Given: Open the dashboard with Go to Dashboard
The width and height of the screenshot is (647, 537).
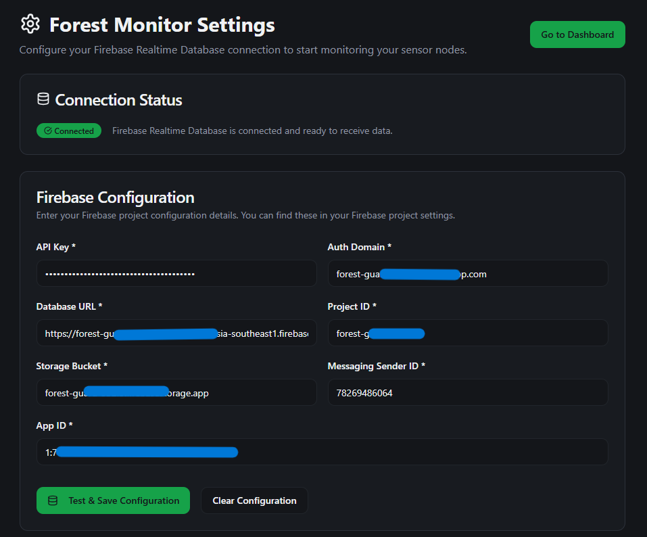Looking at the screenshot, I should (x=577, y=34).
